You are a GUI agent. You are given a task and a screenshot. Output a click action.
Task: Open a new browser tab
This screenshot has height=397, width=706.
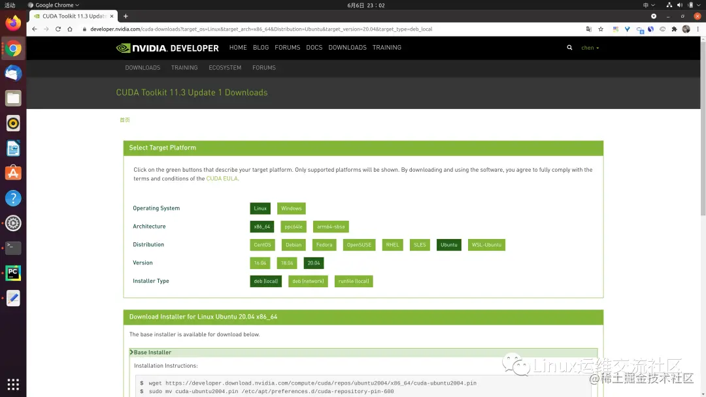126,16
